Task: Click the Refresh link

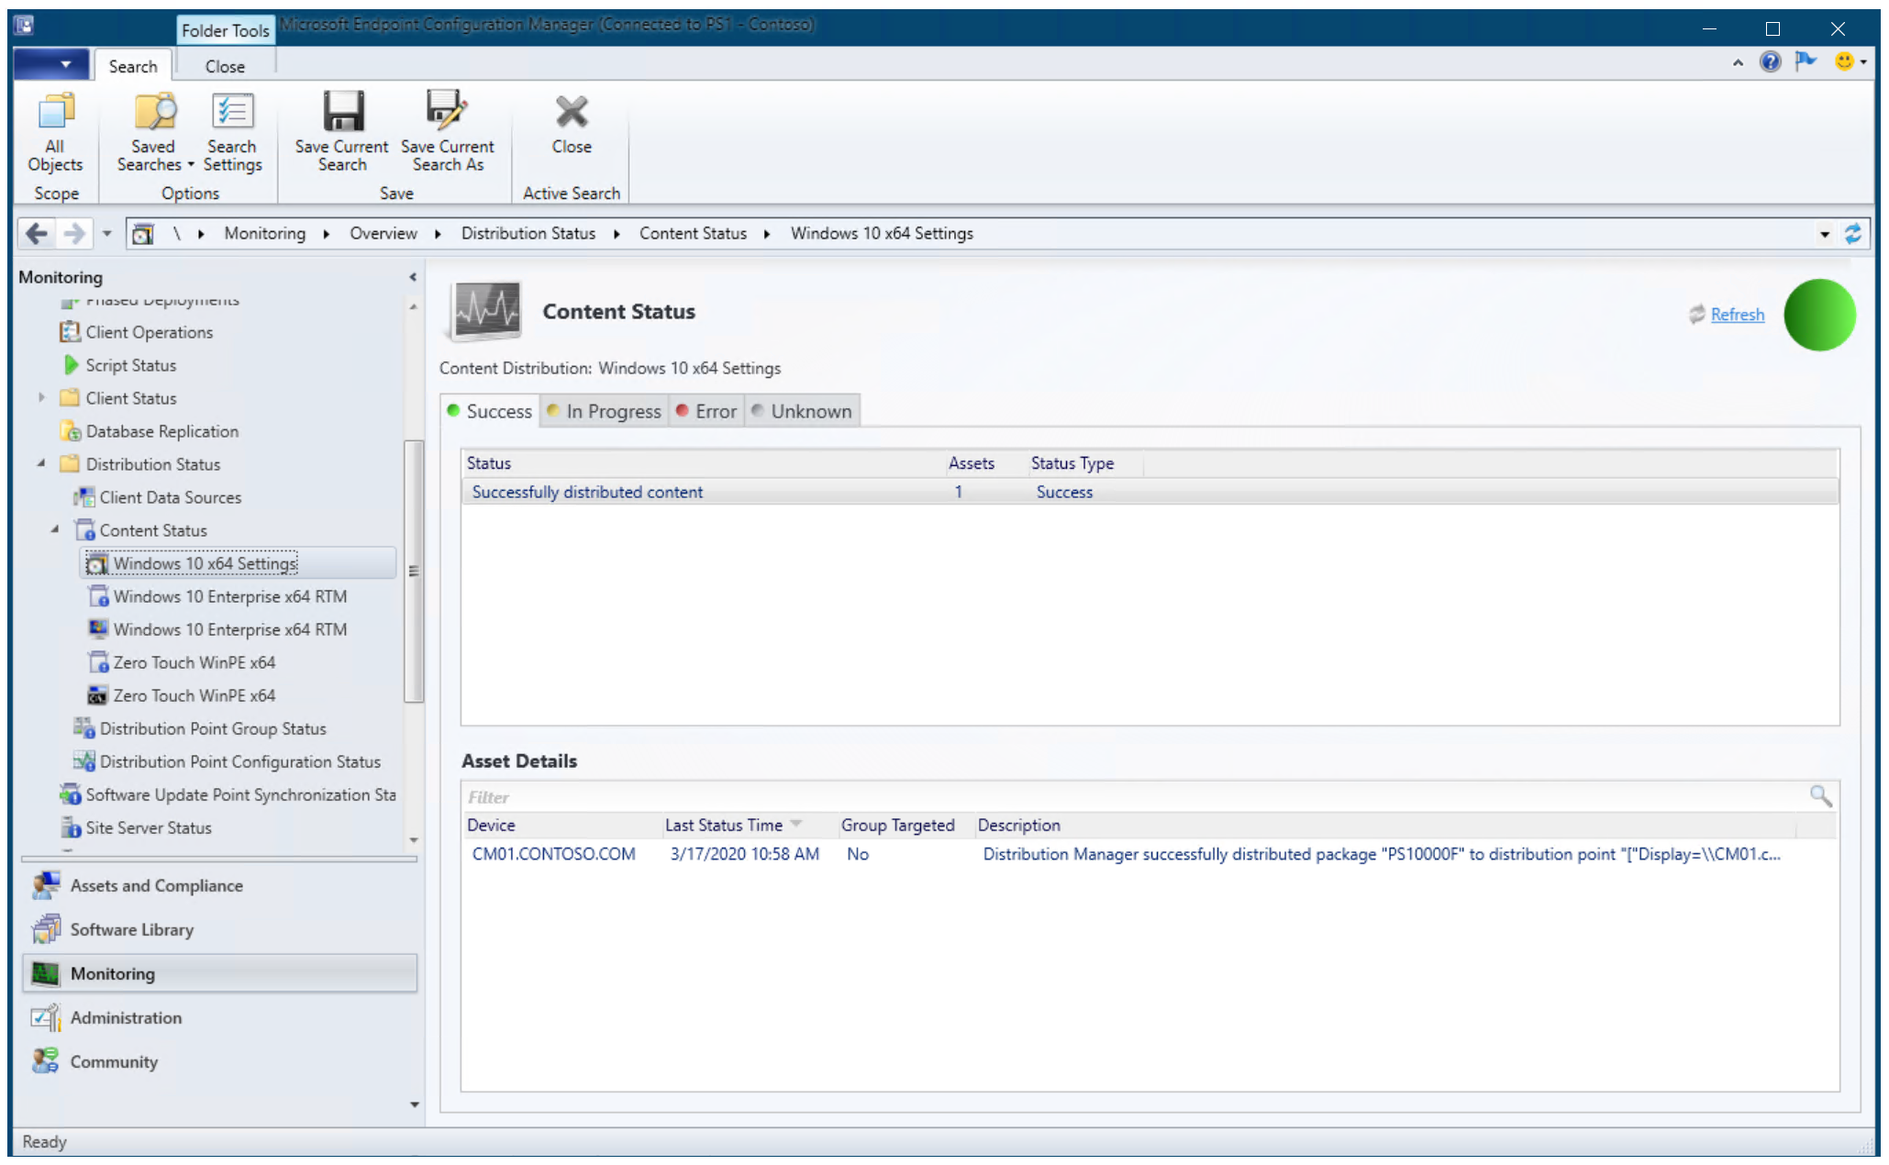Action: (1737, 315)
